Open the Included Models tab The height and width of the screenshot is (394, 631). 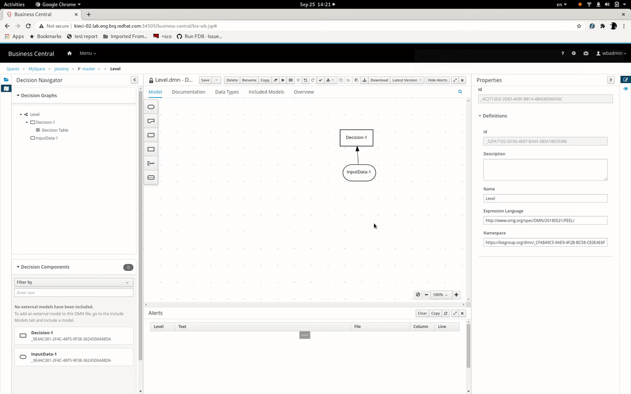click(x=266, y=92)
